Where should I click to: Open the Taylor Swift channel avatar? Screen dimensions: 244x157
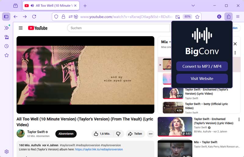click(21, 134)
